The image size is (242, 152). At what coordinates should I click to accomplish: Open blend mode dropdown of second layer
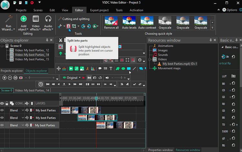click(23, 118)
